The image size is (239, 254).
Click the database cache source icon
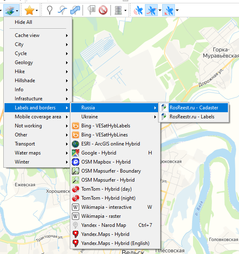(118, 10)
